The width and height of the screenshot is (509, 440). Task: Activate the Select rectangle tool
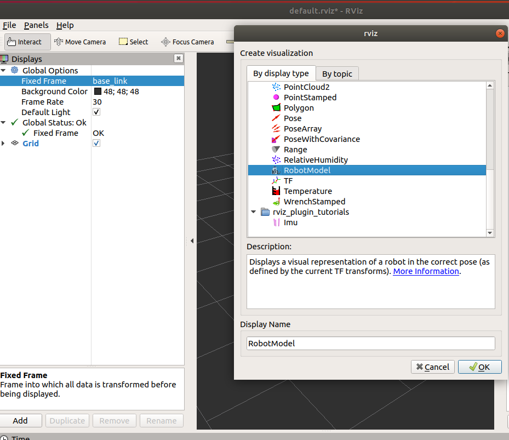point(134,42)
